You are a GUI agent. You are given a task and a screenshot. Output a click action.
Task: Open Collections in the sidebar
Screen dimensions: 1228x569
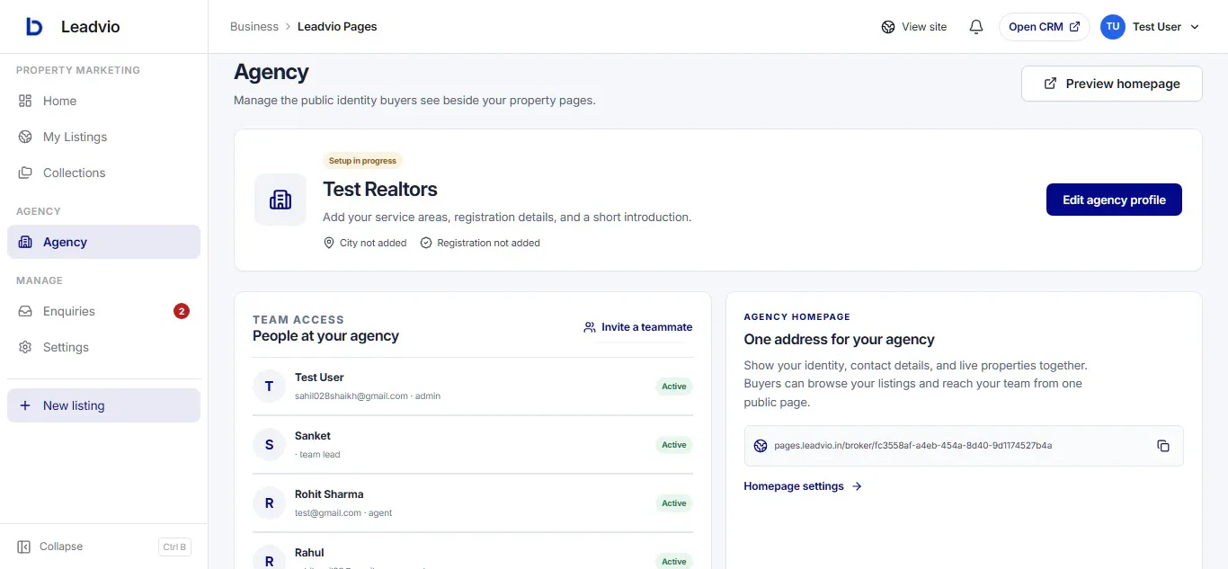click(103, 173)
